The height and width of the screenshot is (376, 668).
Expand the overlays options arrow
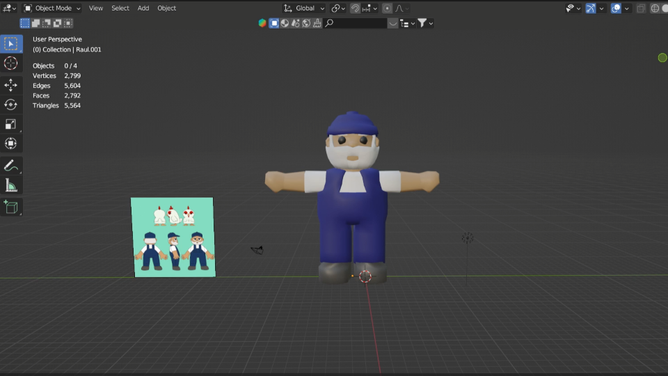click(627, 8)
